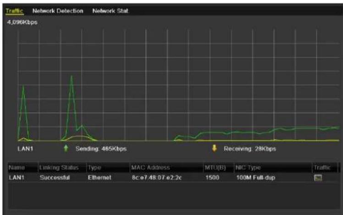This screenshot has height=215, width=343.
Task: Click the green Sending arrow icon
Action: tap(66, 149)
